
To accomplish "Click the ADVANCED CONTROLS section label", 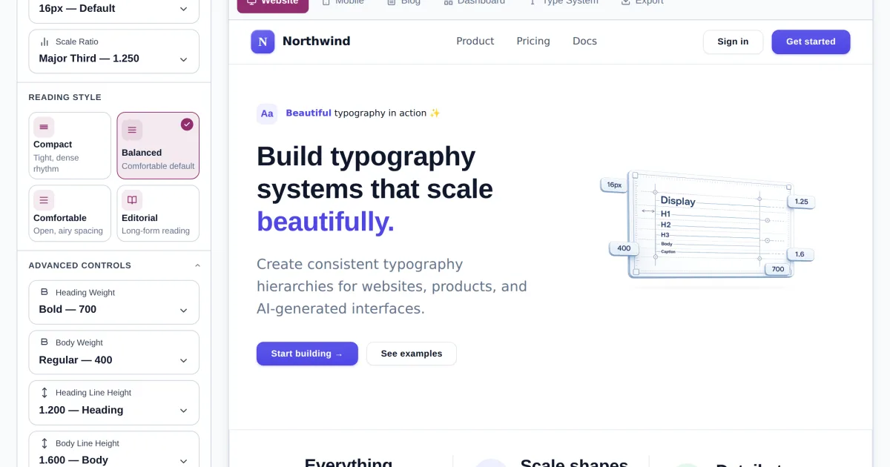I will pyautogui.click(x=79, y=265).
